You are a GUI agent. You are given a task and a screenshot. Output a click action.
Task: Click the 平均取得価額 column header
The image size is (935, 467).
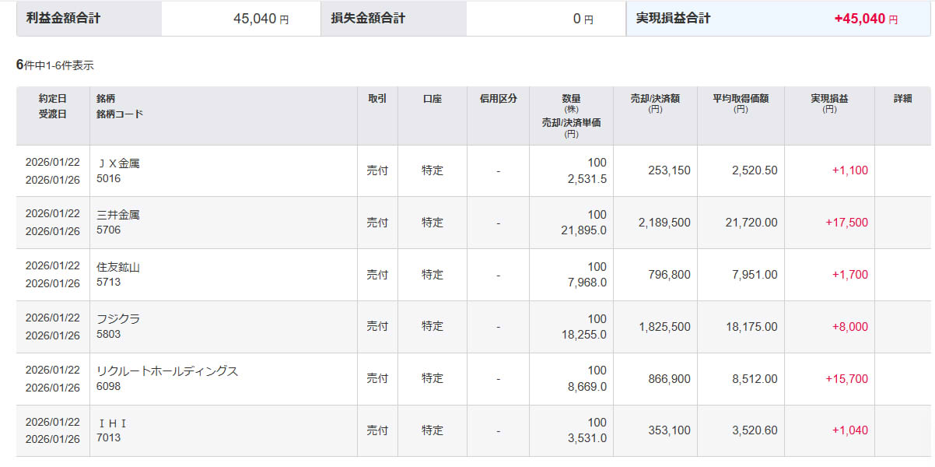coord(741,99)
